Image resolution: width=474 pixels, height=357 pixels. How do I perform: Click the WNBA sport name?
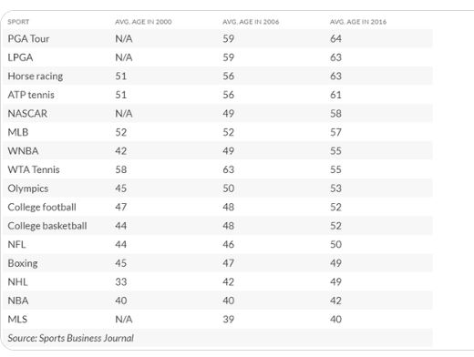23,151
